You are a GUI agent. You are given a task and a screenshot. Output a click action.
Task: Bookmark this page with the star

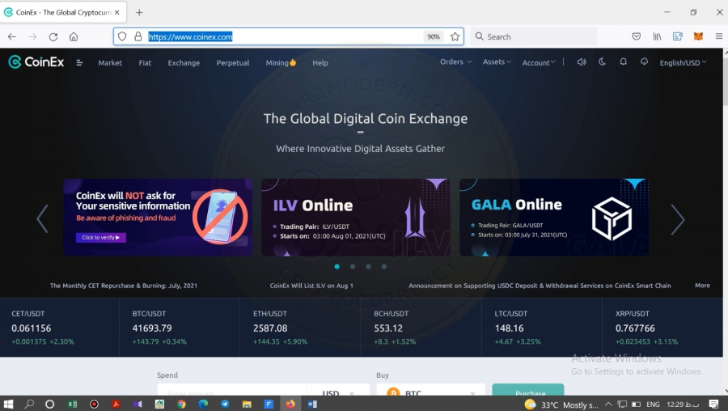point(455,36)
